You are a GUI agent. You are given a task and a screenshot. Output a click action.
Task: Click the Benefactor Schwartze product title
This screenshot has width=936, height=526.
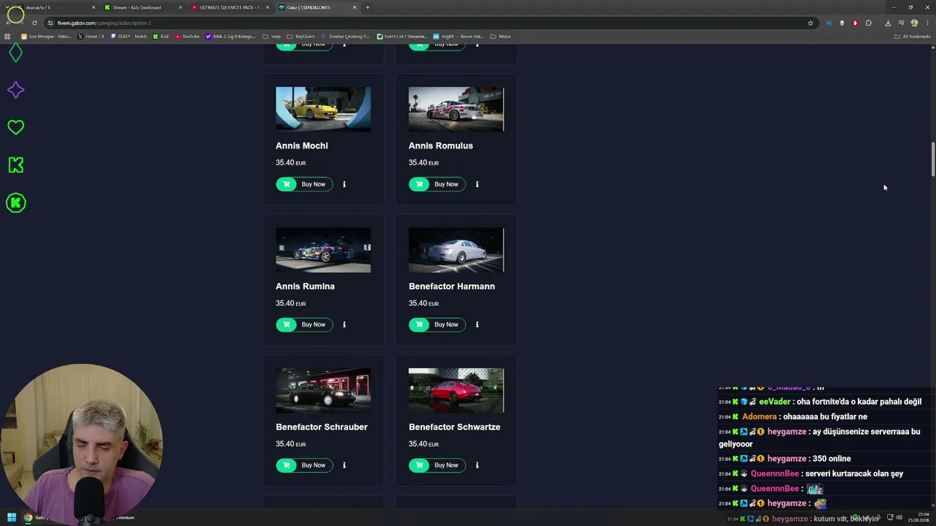pyautogui.click(x=454, y=427)
